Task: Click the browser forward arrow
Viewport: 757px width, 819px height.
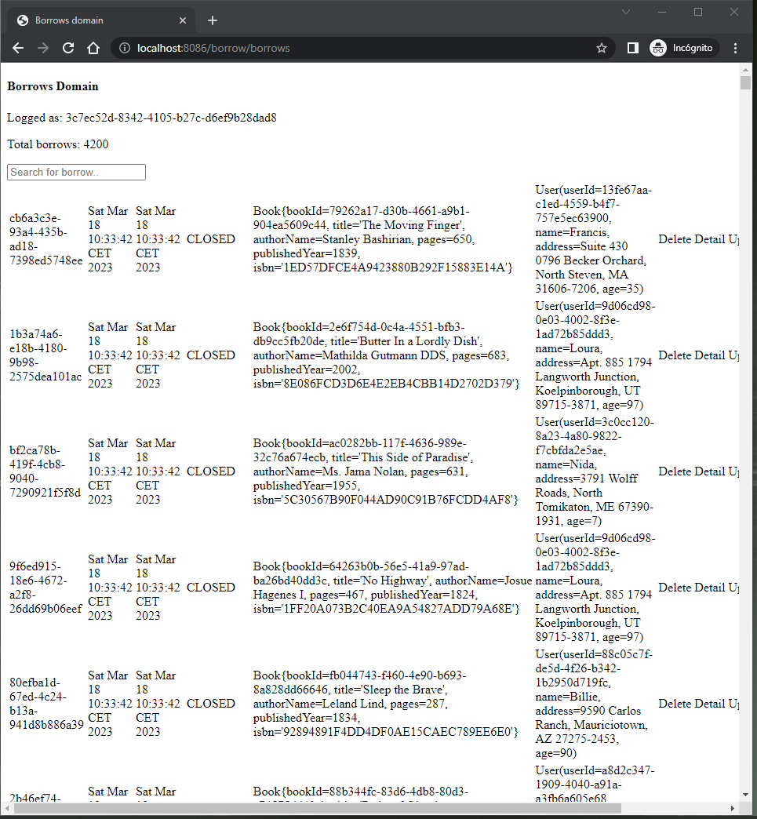Action: pos(43,48)
